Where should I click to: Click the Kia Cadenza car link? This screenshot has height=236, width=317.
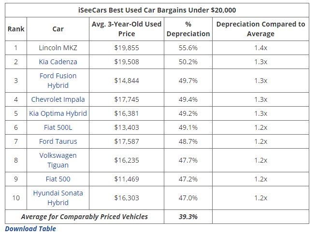pos(58,62)
